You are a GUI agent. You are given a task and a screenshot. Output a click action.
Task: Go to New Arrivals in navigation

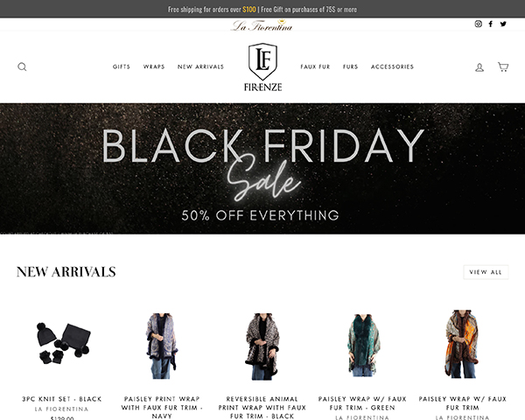(200, 66)
